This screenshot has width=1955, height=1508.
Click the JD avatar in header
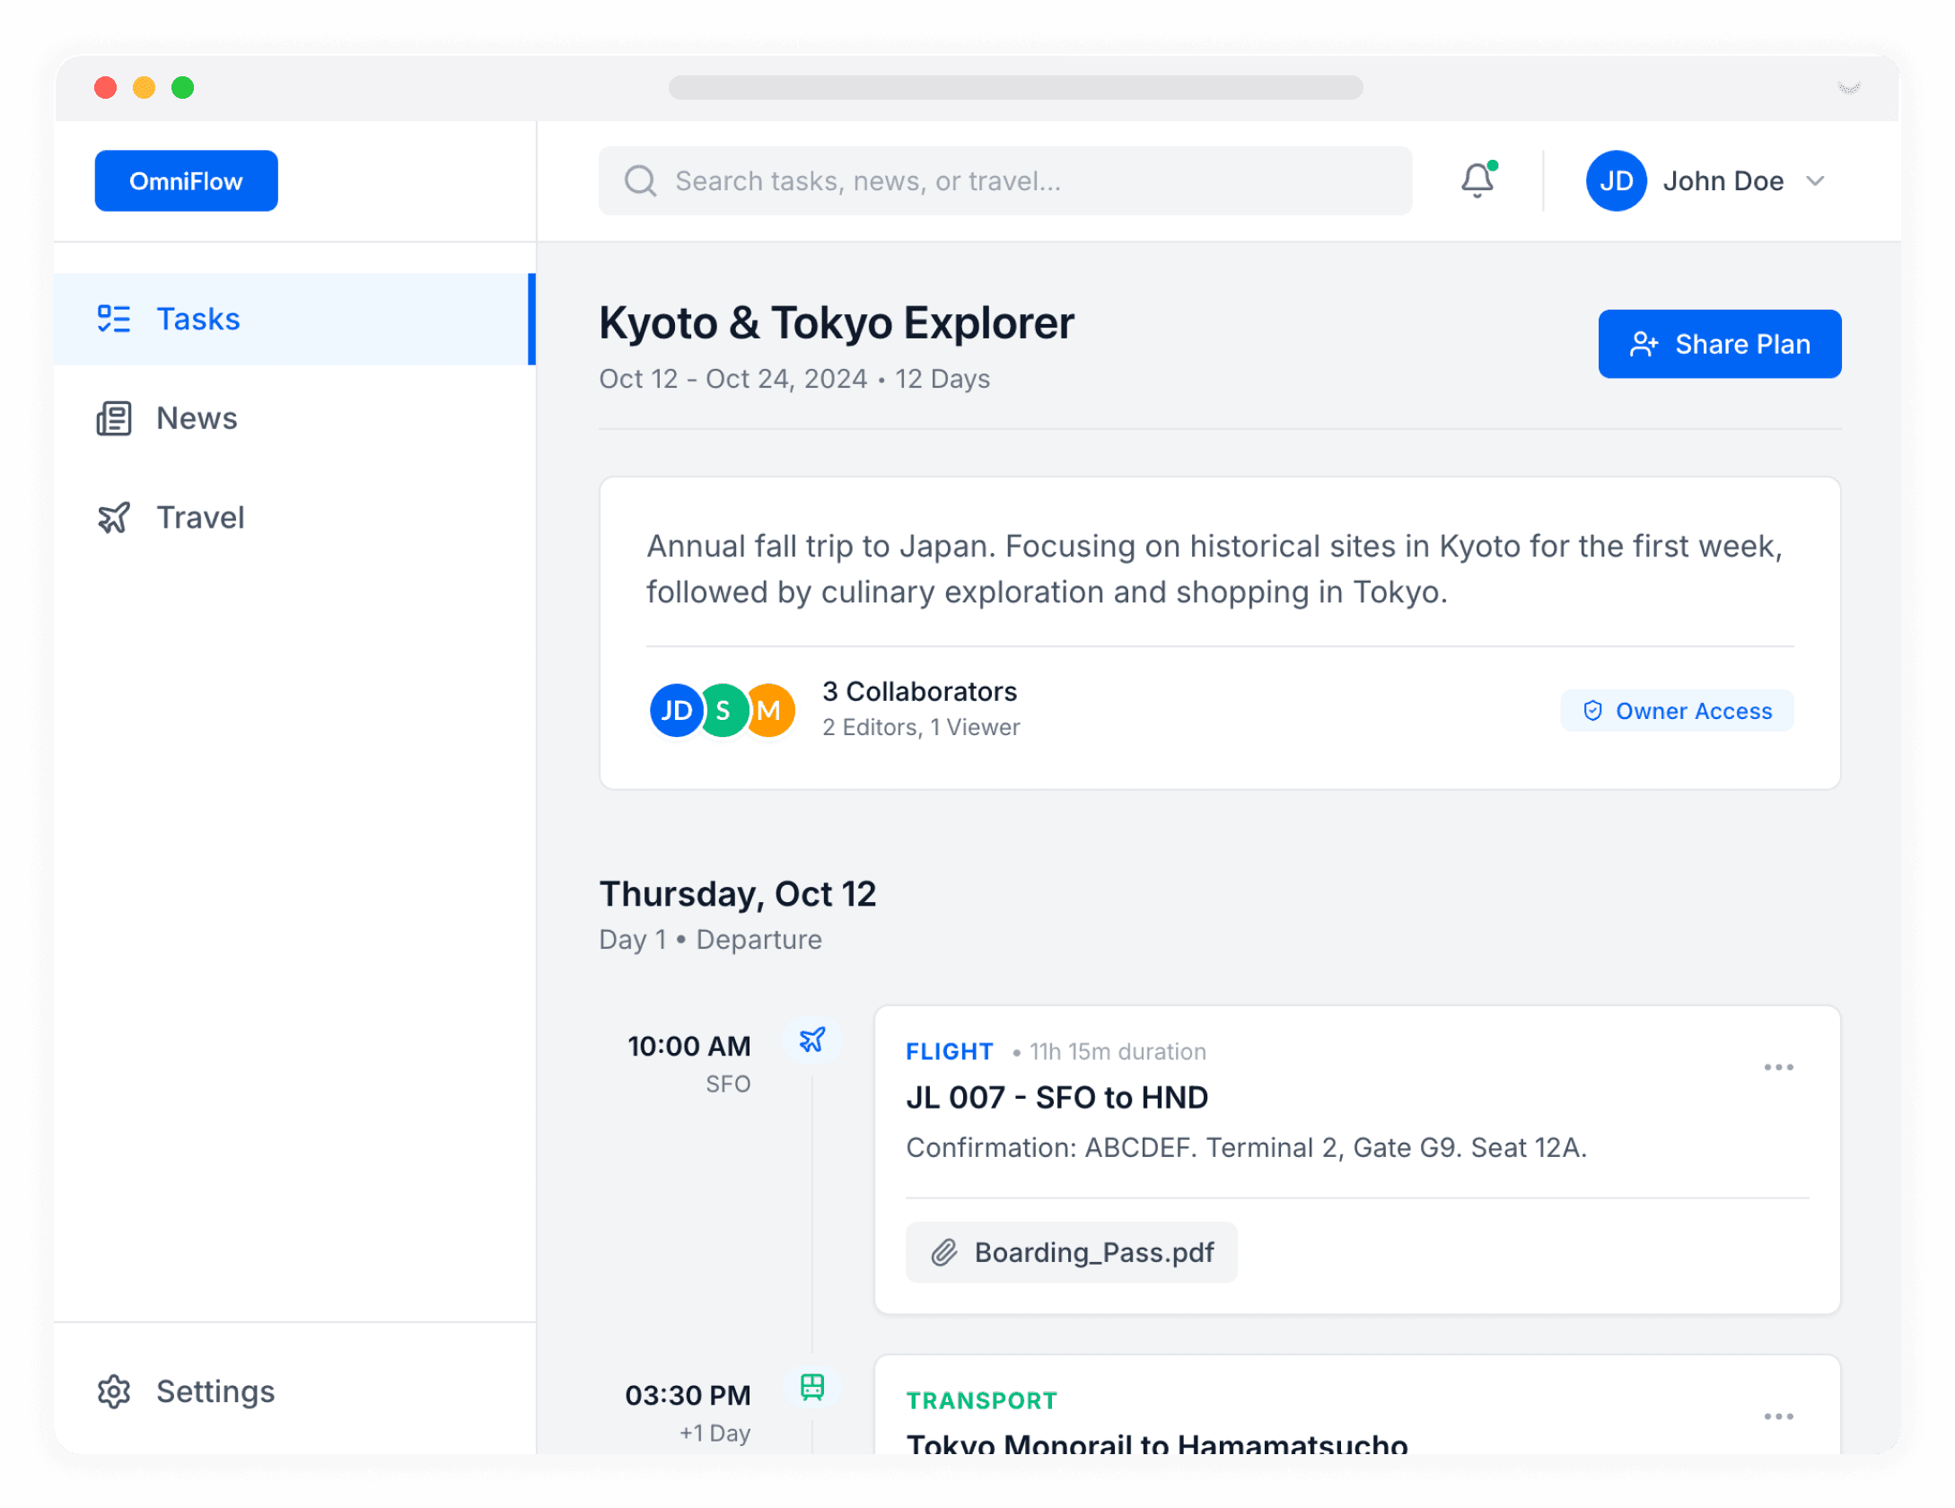click(1616, 180)
